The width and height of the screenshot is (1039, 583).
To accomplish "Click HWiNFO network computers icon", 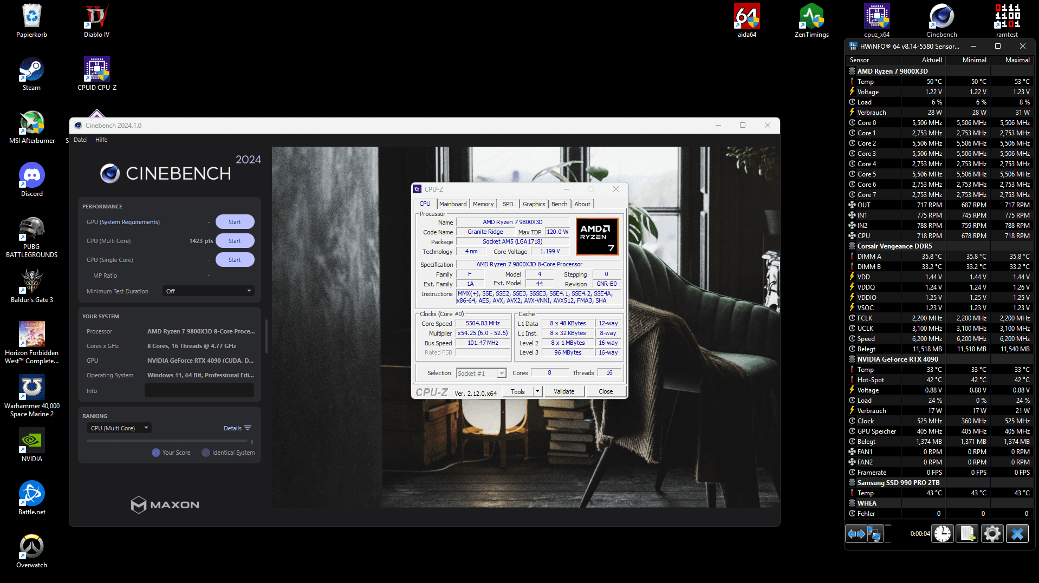I will (x=875, y=534).
